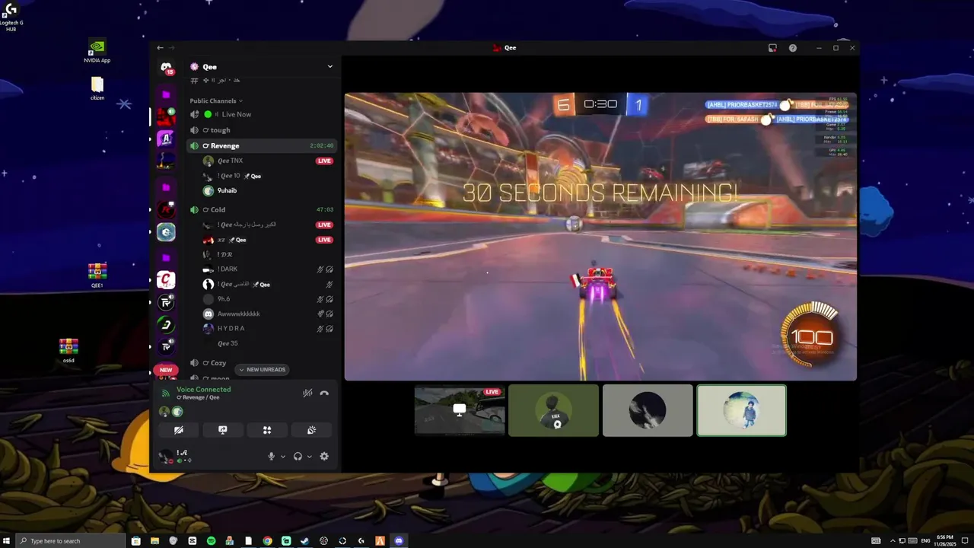Share your screen button
974x548 pixels.
pyautogui.click(x=223, y=430)
